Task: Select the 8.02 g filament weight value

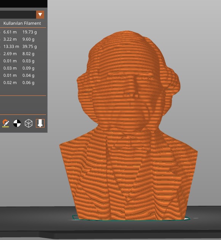Action: (28, 54)
